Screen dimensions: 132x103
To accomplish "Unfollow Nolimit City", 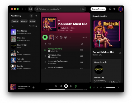I will [x=114, y=81].
